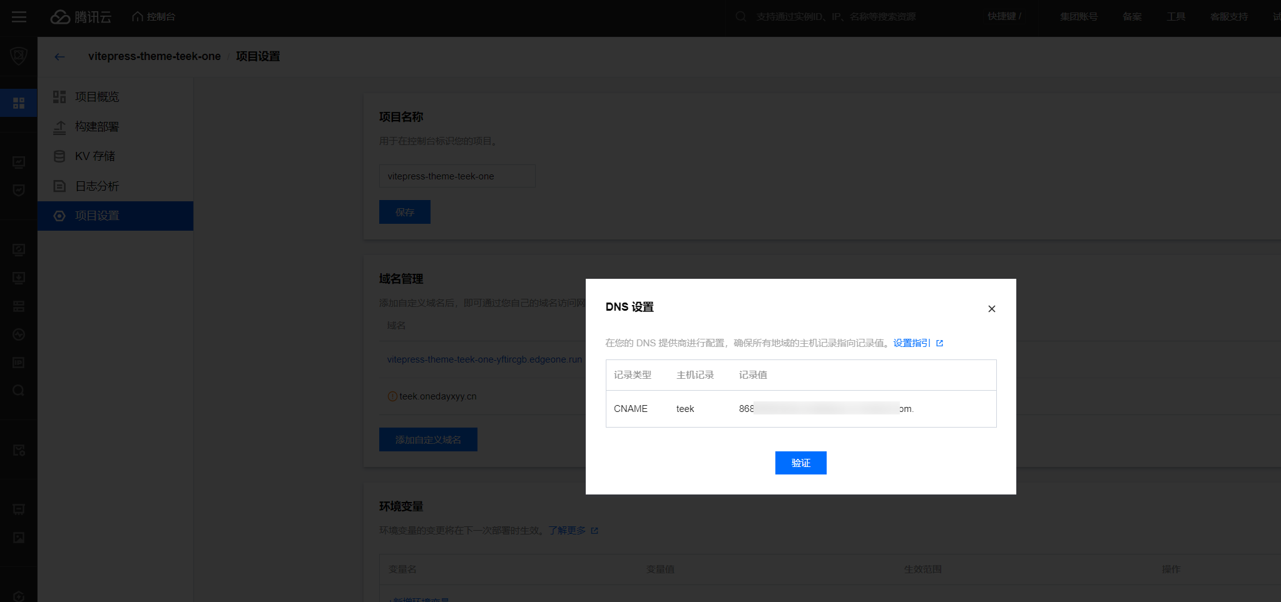The image size is (1281, 602).
Task: Click the search magnifier icon
Action: pyautogui.click(x=741, y=17)
